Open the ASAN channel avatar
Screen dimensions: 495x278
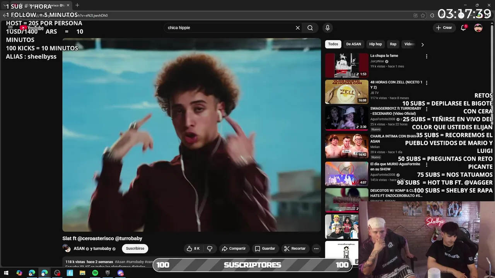click(67, 248)
